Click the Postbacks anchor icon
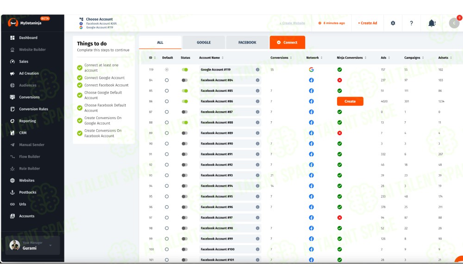The image size is (463, 278). click(13, 192)
